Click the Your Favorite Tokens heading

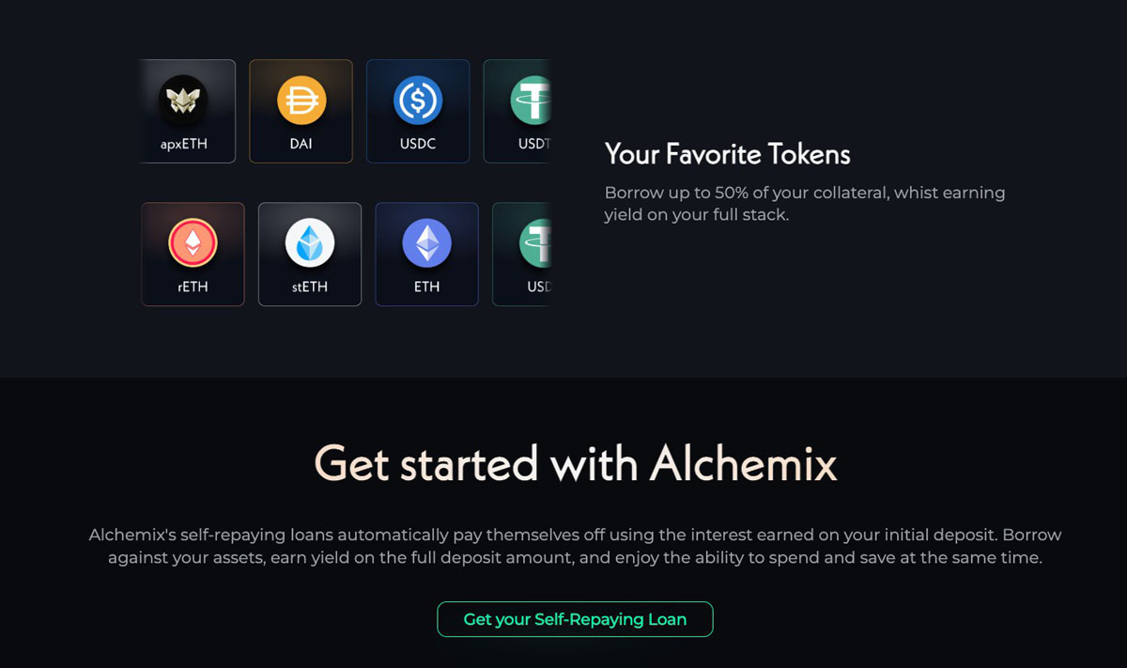pyautogui.click(x=727, y=154)
